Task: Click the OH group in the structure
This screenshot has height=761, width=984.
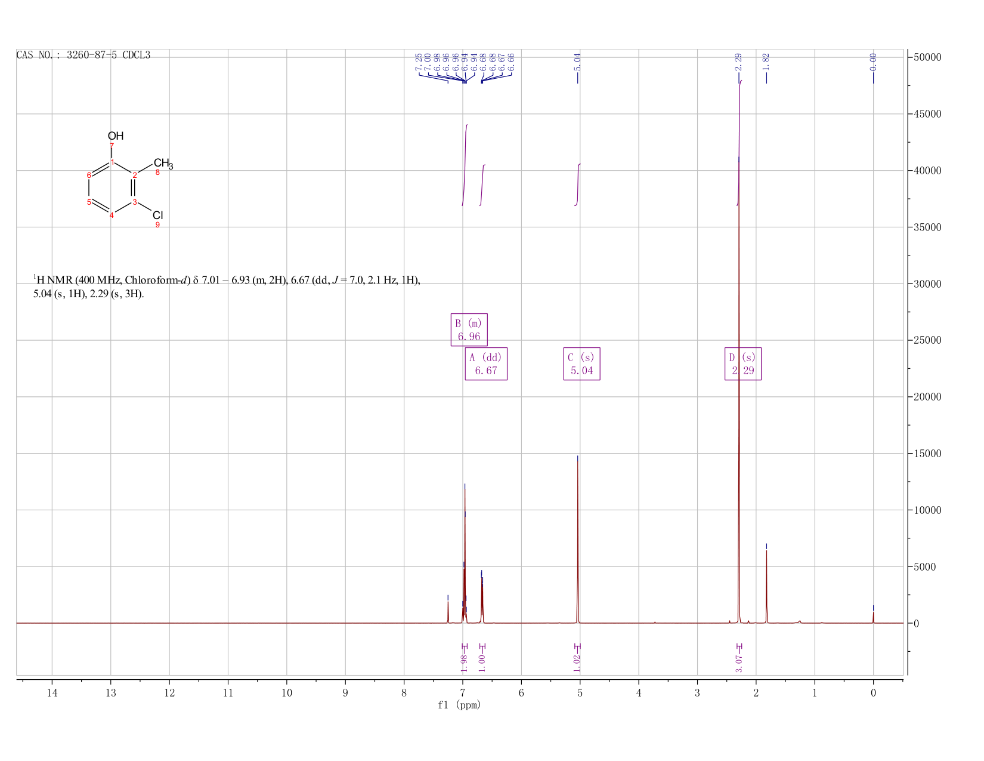Action: pyautogui.click(x=116, y=136)
